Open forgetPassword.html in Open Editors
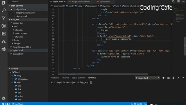 (25, 13)
